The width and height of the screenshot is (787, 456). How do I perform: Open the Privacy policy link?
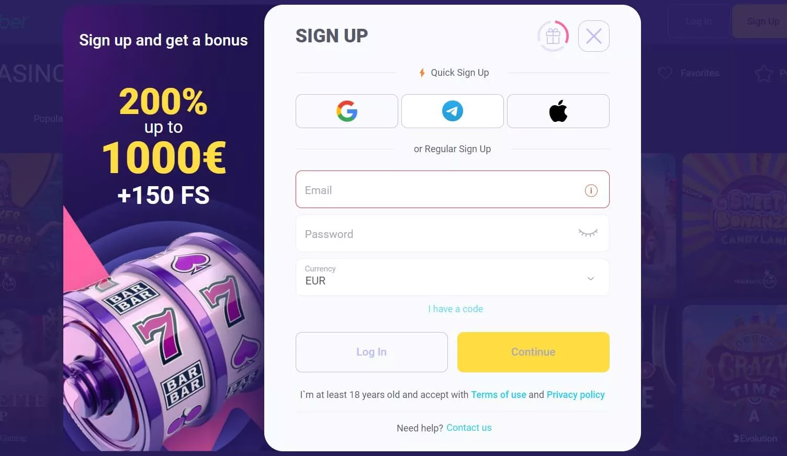576,395
